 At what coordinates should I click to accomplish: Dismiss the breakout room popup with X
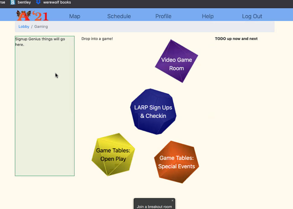point(172,200)
